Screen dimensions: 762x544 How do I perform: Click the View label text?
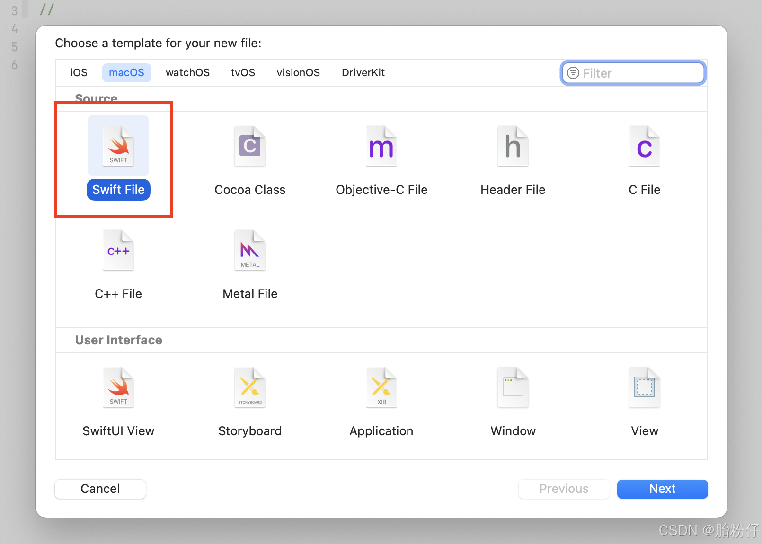click(645, 431)
